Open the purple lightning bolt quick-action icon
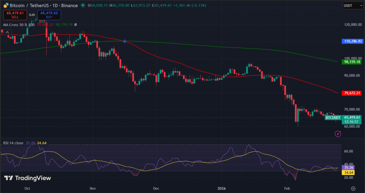Viewport: 365px width, 193px height. click(x=338, y=134)
